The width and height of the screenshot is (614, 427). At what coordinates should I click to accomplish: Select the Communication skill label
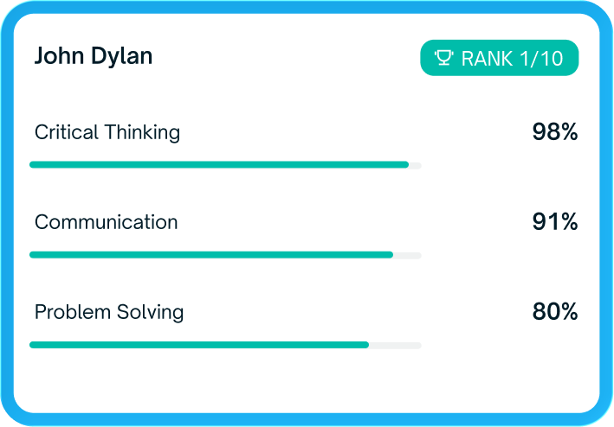(x=106, y=222)
